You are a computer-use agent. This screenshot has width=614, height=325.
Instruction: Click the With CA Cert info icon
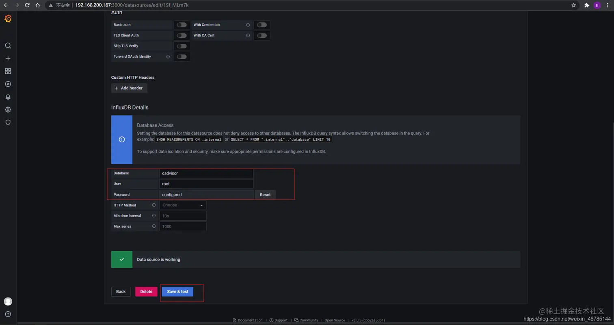(x=248, y=35)
